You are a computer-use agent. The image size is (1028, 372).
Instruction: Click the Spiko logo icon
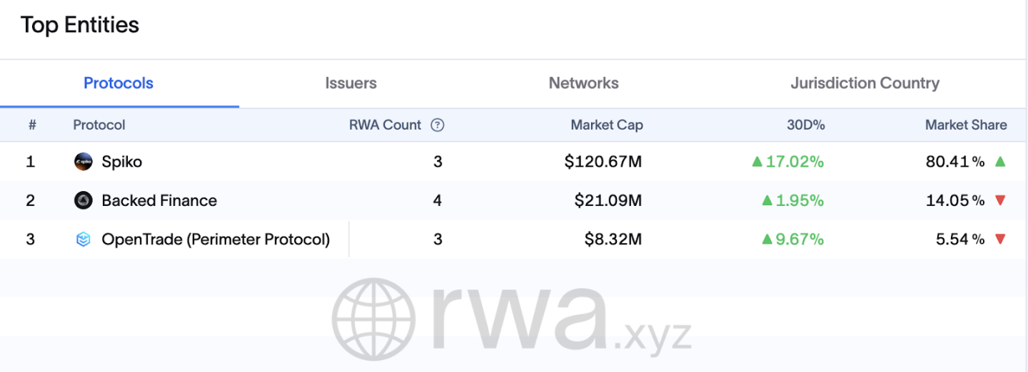[84, 162]
